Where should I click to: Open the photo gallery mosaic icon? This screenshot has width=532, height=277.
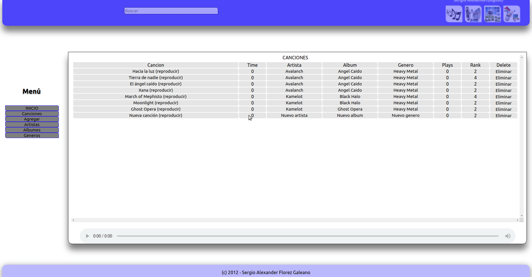point(492,14)
